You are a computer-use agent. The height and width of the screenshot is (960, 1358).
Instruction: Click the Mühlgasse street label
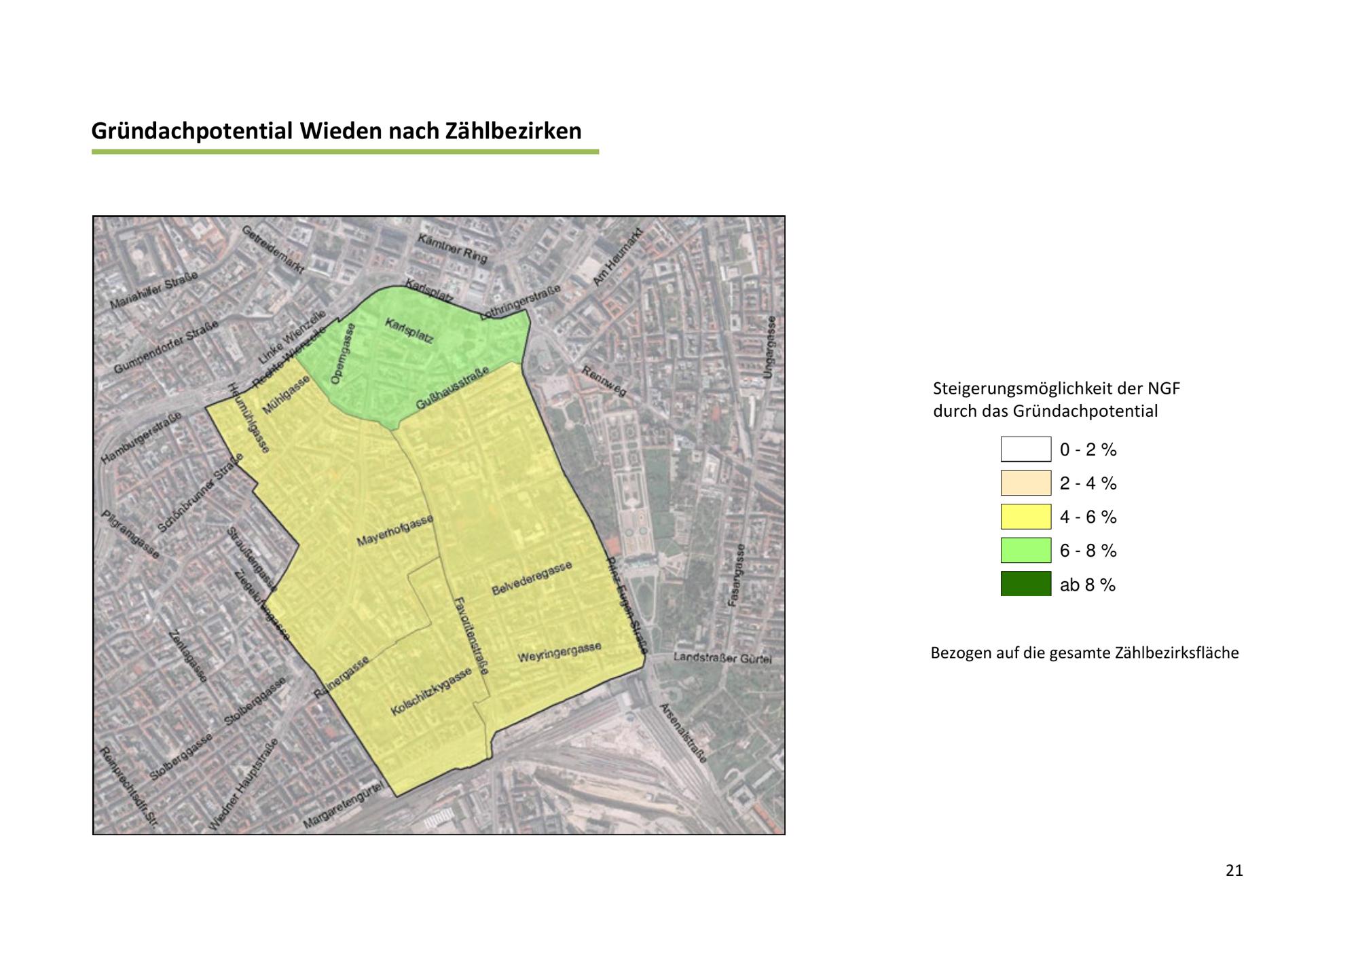pos(286,395)
